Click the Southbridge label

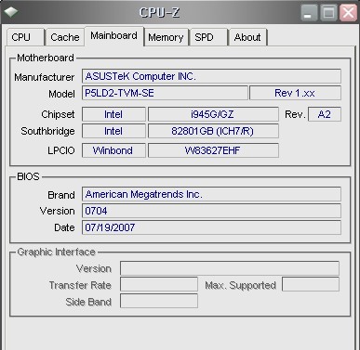[x=47, y=131]
